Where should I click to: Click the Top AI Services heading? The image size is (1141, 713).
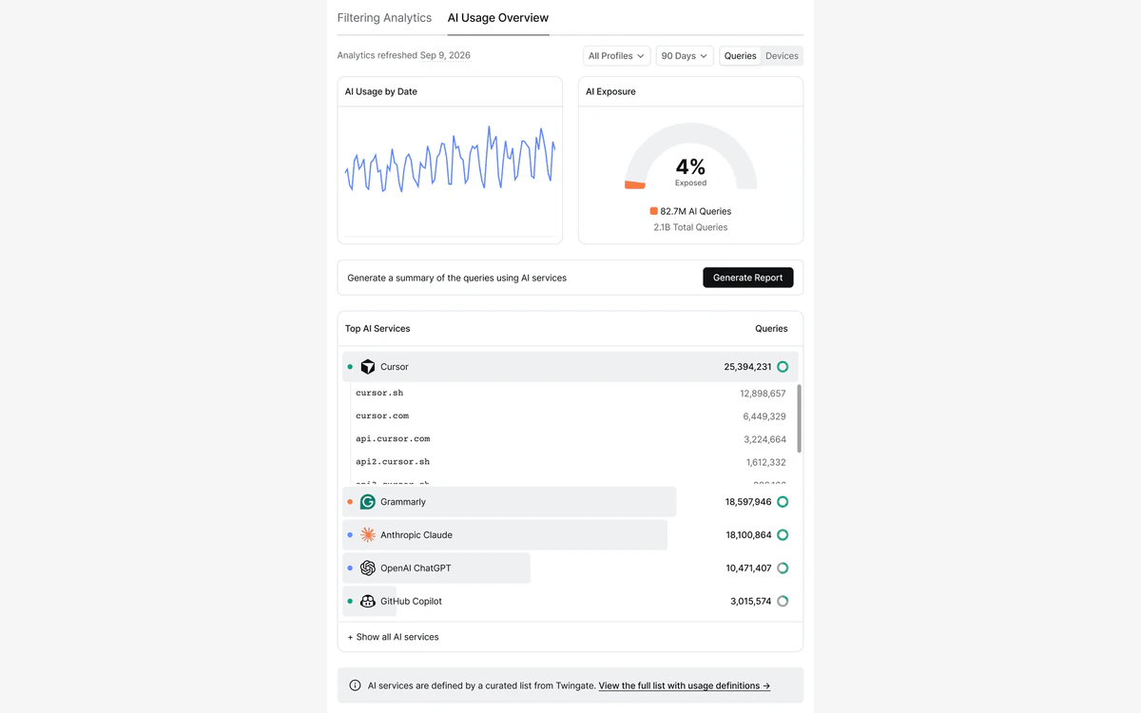pyautogui.click(x=377, y=329)
